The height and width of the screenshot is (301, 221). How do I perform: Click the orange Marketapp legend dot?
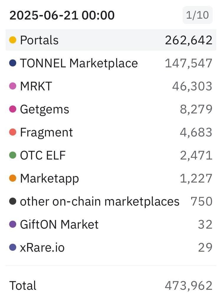pos(13,178)
